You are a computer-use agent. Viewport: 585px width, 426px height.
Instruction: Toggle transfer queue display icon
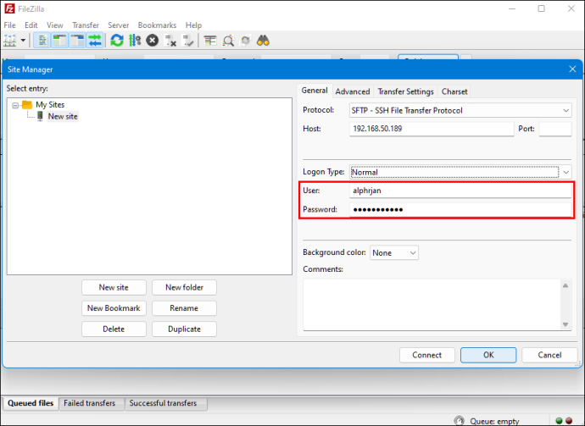point(95,41)
